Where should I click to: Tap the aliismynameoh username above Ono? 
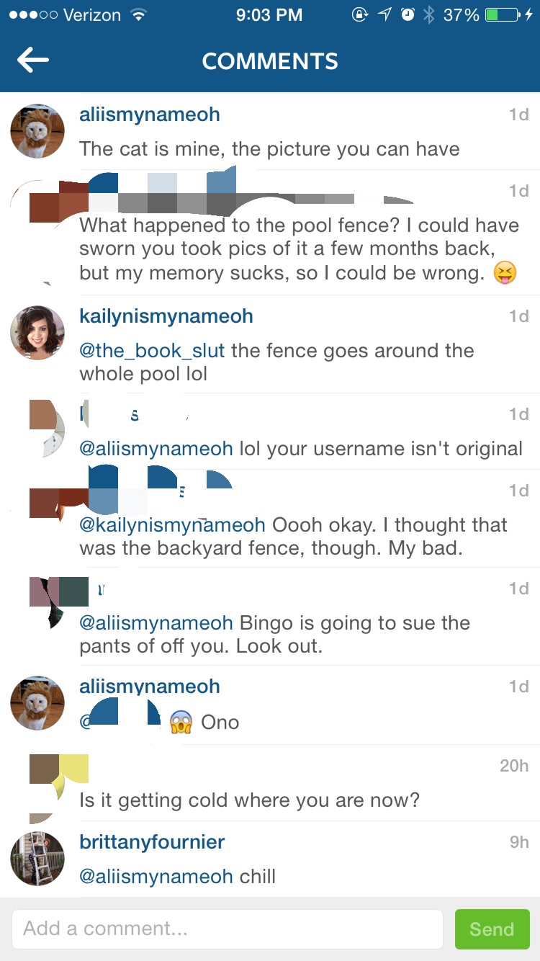point(150,687)
